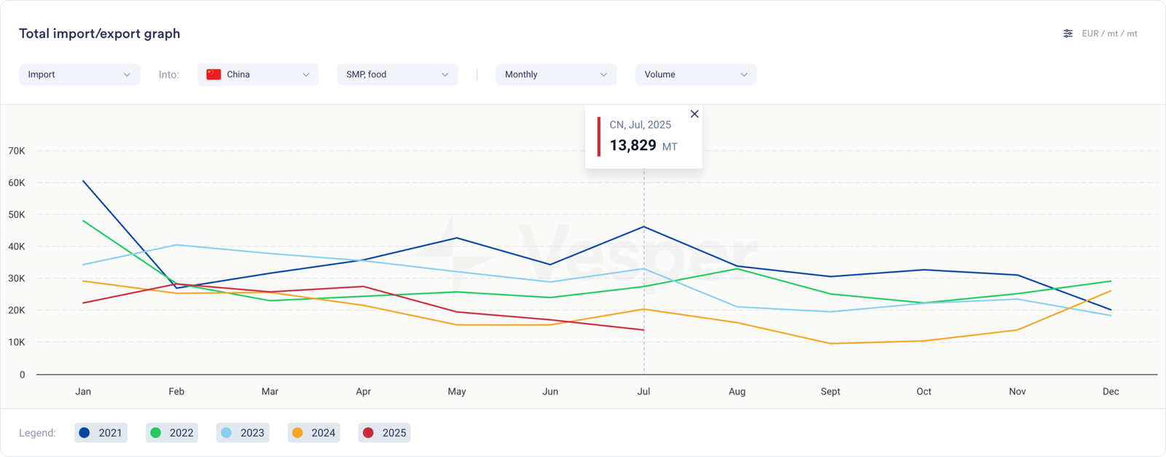Open the Import direction dropdown
The height and width of the screenshot is (457, 1166).
pos(79,74)
